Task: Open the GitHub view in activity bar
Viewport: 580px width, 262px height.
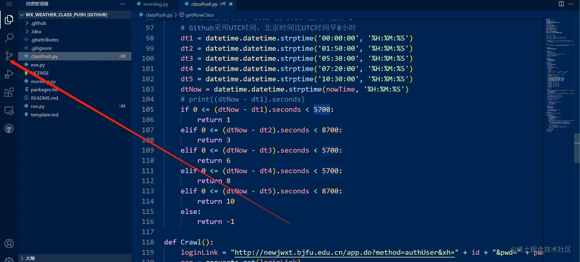Action: point(9,129)
